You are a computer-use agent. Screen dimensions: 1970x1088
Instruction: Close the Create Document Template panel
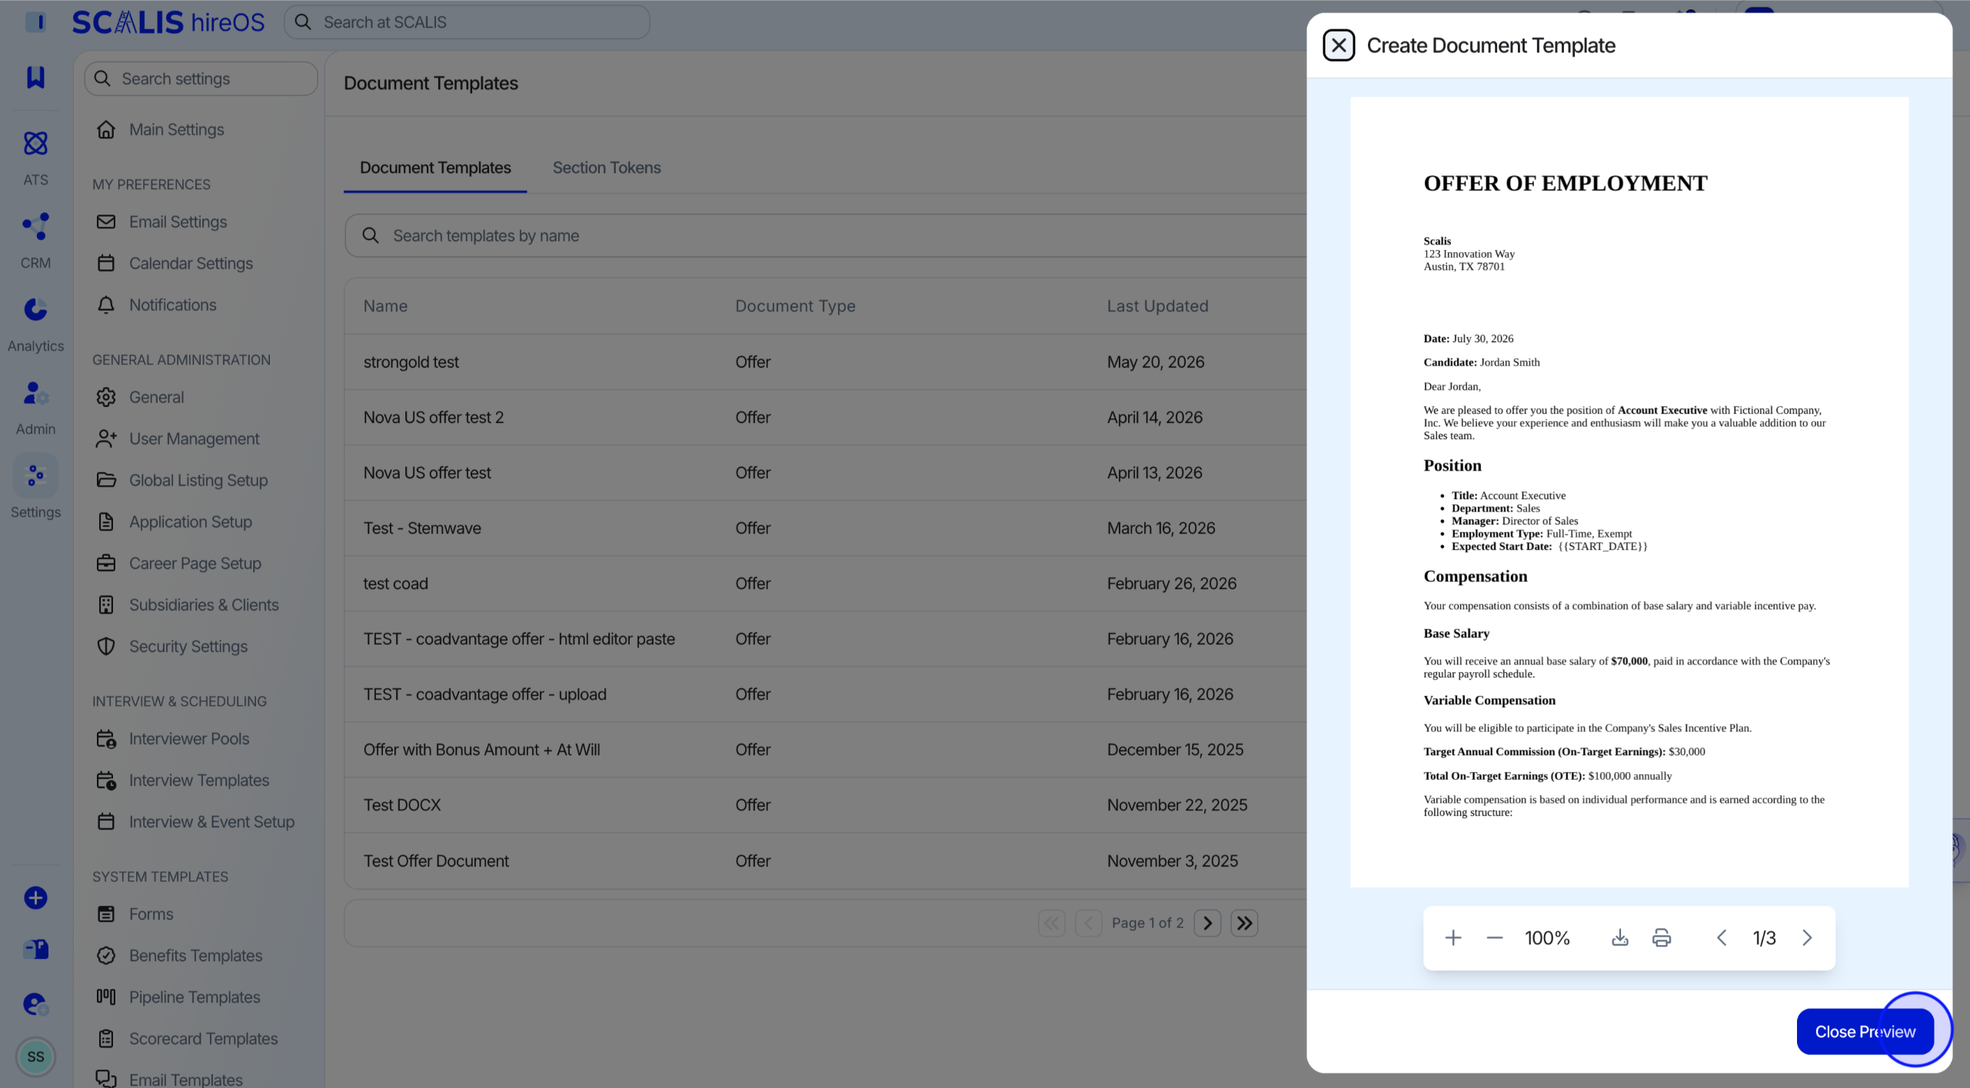(1339, 45)
